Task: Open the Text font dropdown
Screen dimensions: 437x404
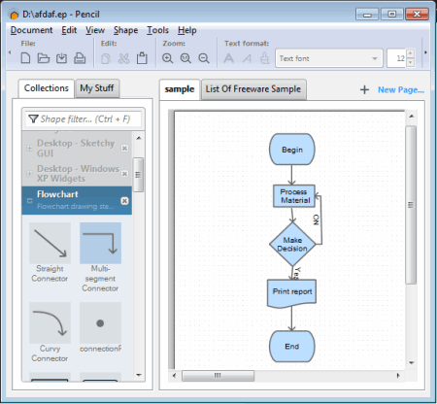Action: click(x=329, y=58)
